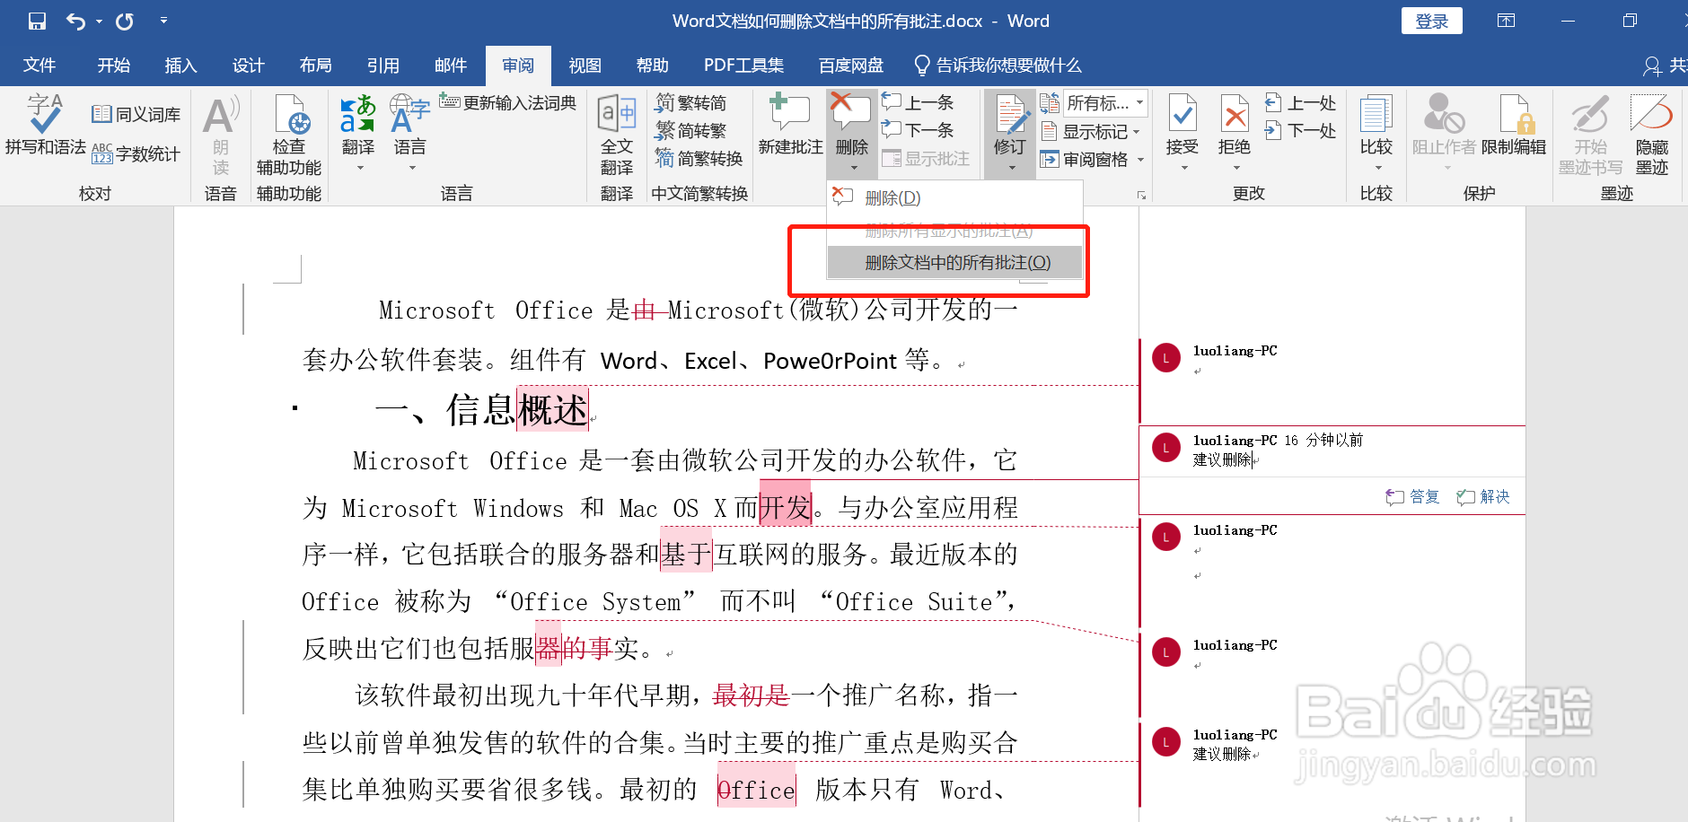The height and width of the screenshot is (822, 1688).
Task: Open the Reviewing Pane (审阅窗格) dropdown
Action: tap(1092, 160)
